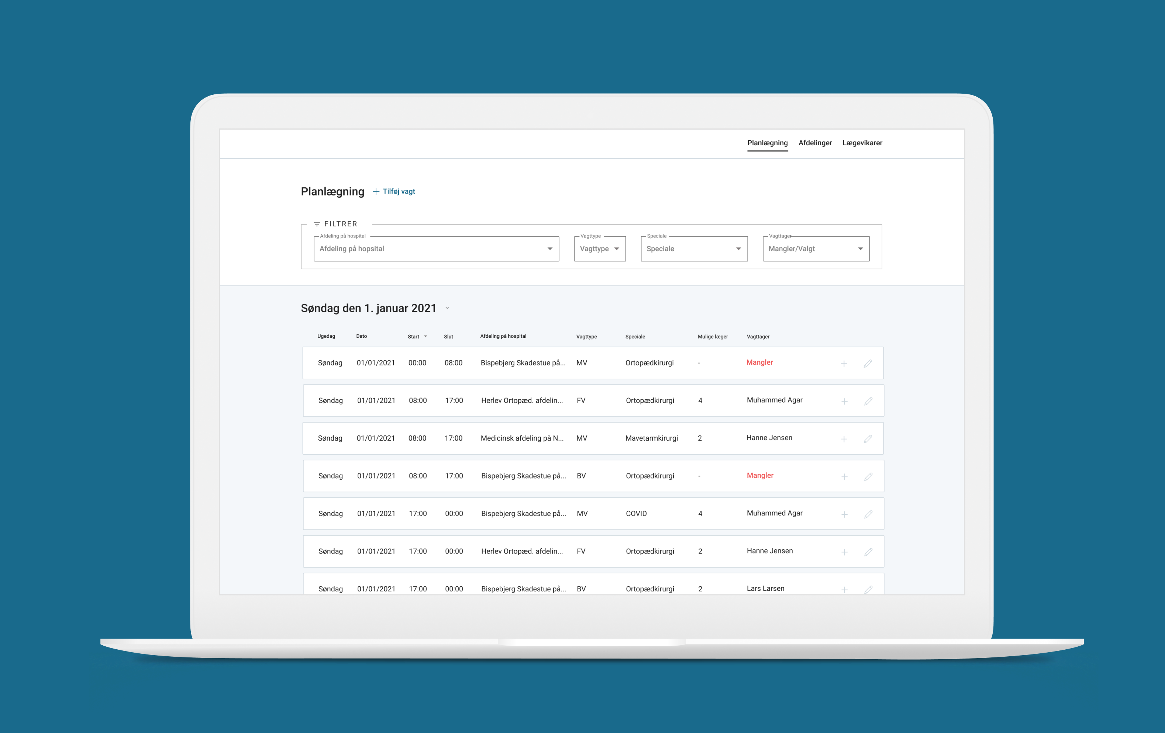Switch to the Afdelinger tab
Image resolution: width=1165 pixels, height=733 pixels.
pyautogui.click(x=815, y=143)
